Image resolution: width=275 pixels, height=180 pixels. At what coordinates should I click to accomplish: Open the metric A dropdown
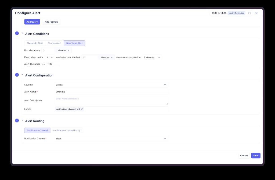click(x=50, y=57)
